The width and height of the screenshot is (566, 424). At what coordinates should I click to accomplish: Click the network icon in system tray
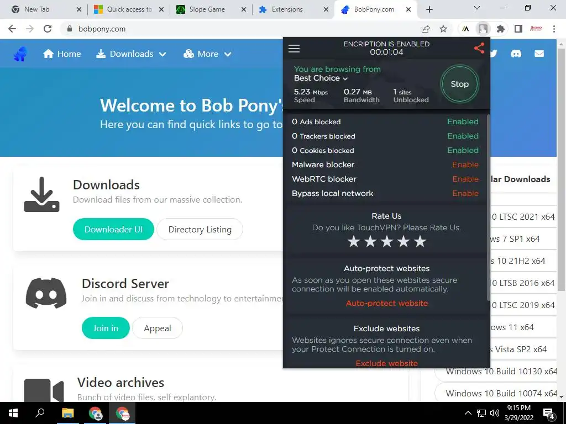point(481,413)
